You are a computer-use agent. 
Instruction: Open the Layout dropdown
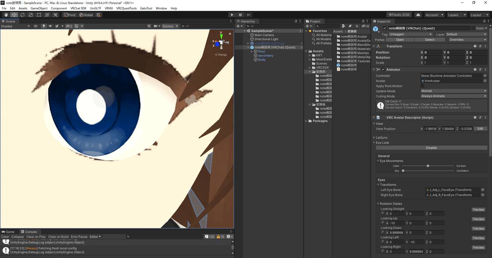tap(479, 15)
